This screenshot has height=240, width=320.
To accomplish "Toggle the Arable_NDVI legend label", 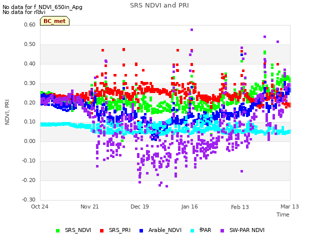I will (165, 230).
